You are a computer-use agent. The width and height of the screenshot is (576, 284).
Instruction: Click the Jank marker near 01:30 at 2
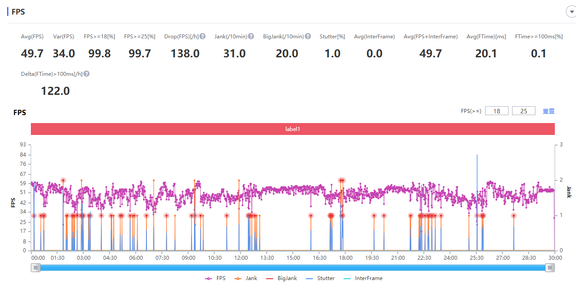63,180
